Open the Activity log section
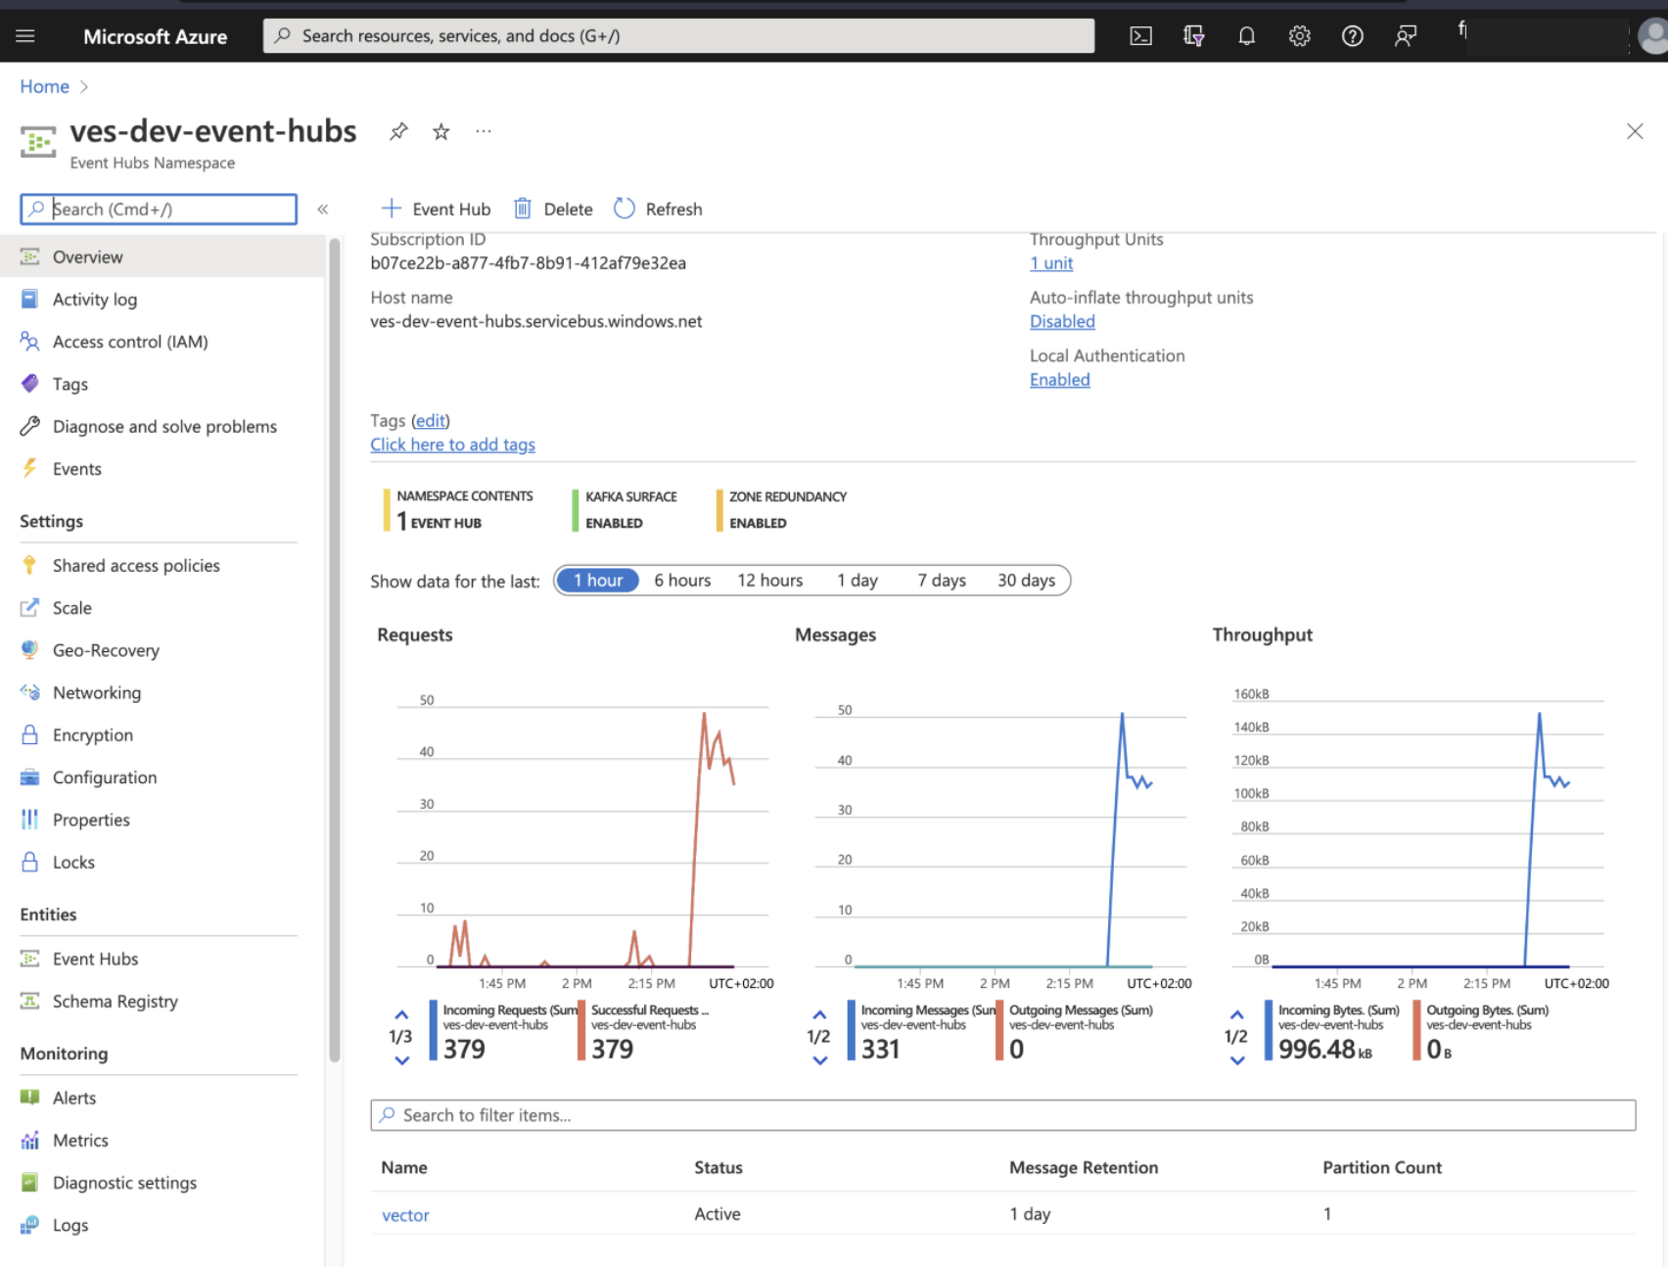1668x1267 pixels. coord(94,299)
